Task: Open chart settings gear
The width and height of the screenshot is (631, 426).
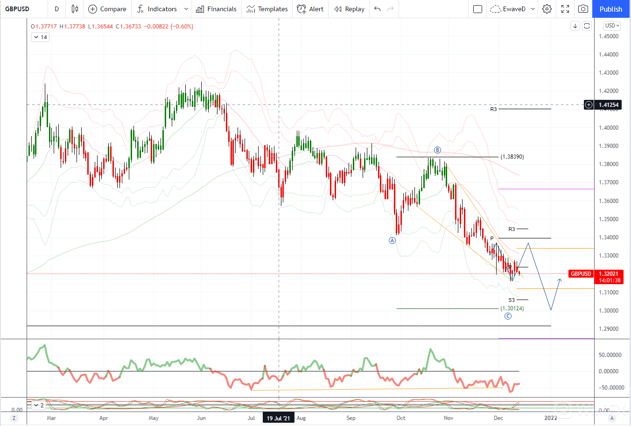Action: pos(547,9)
